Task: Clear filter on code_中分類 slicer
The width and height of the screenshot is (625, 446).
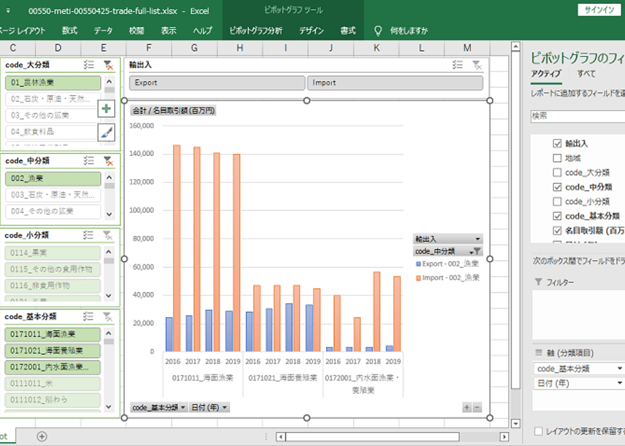Action: (x=108, y=161)
